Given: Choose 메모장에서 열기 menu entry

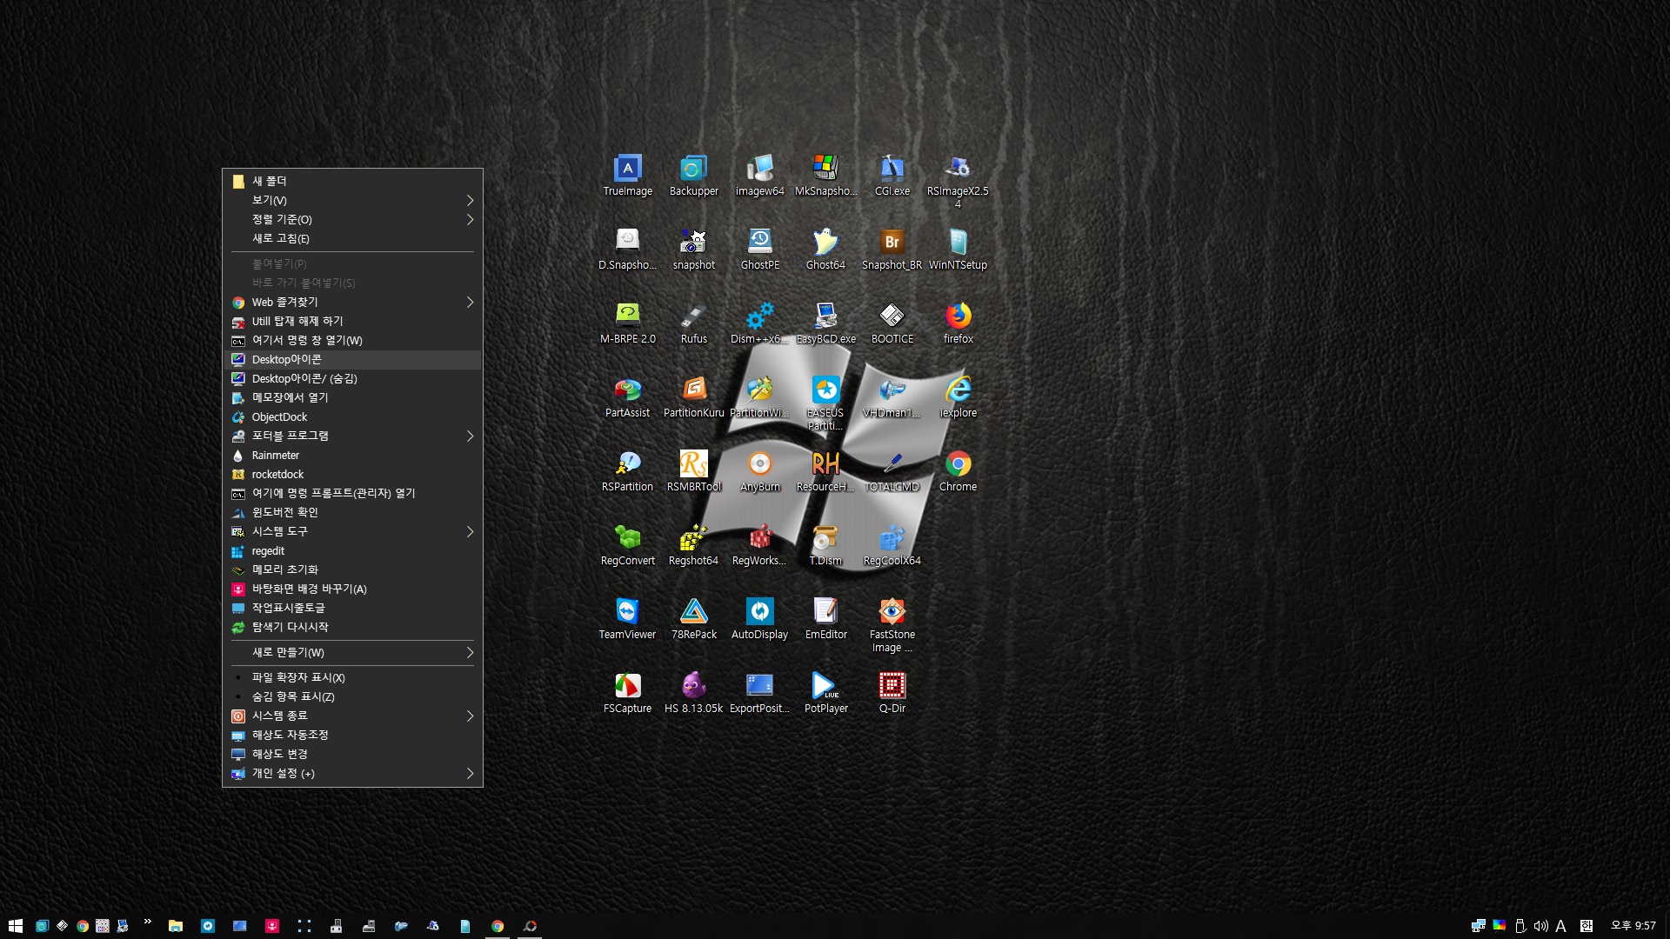Looking at the screenshot, I should [352, 397].
